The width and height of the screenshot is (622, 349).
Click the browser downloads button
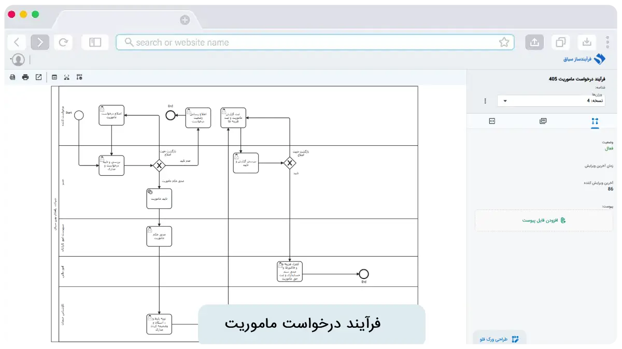(x=586, y=43)
